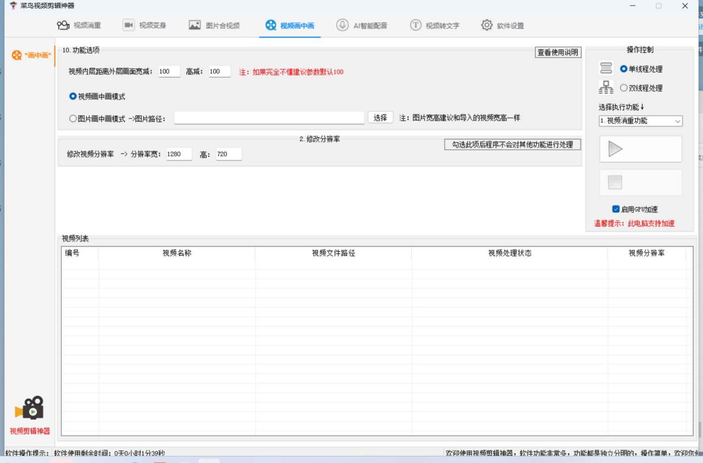
Task: Click the camera icon on 视频变身 tab
Action: point(127,25)
